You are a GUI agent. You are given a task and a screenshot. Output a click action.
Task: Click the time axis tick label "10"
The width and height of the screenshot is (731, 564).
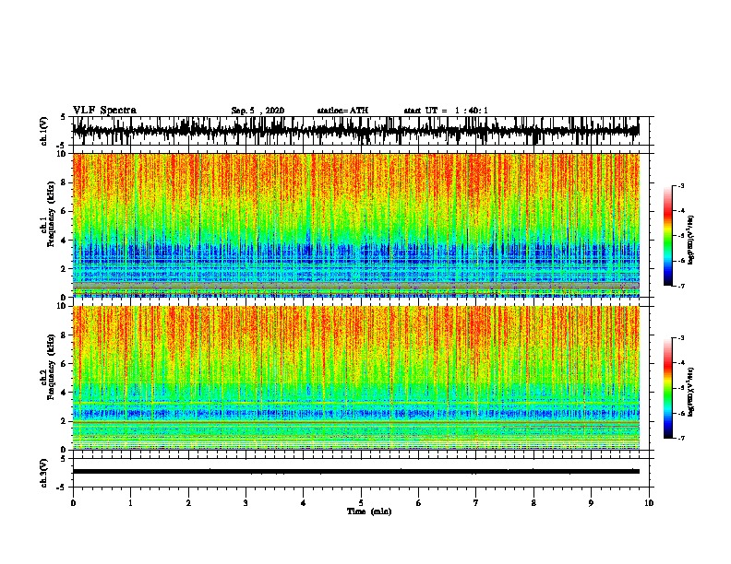tap(649, 503)
